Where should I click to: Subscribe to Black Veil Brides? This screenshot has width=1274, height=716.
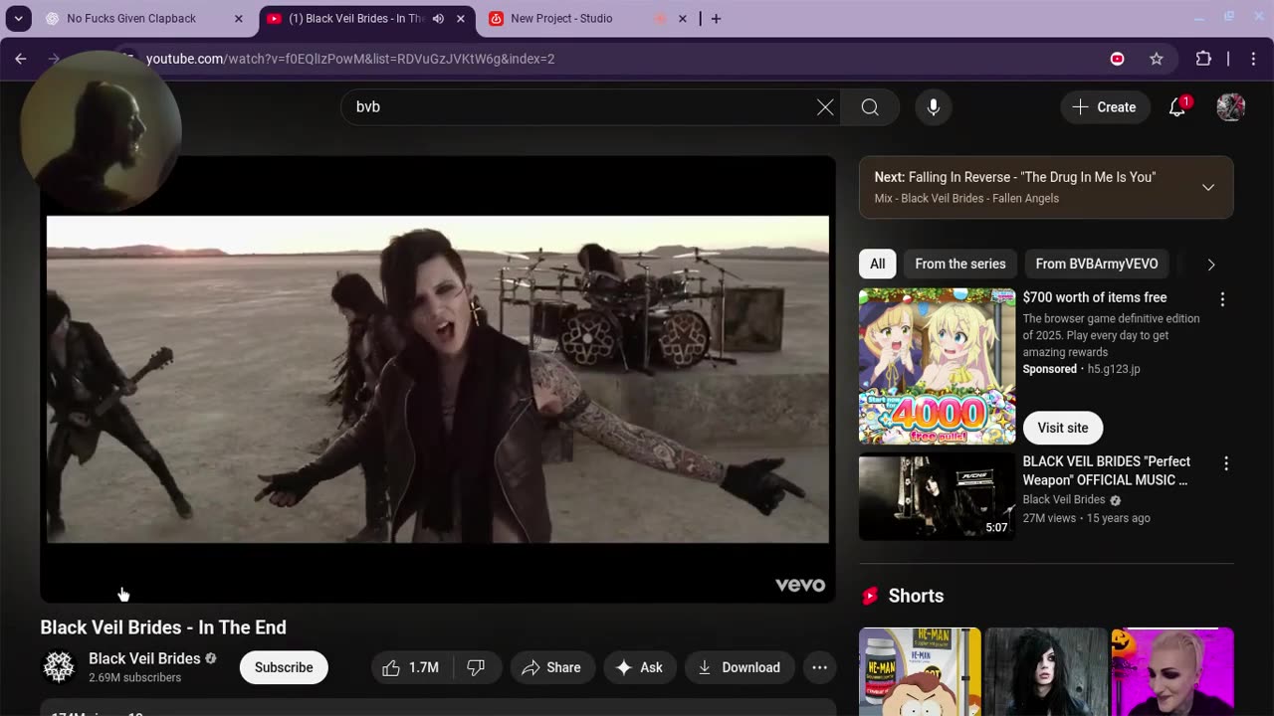coord(284,667)
